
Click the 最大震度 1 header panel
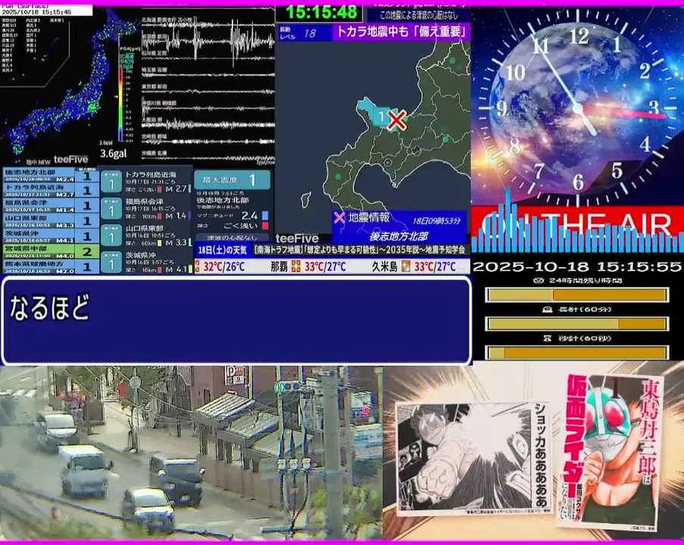tap(232, 179)
